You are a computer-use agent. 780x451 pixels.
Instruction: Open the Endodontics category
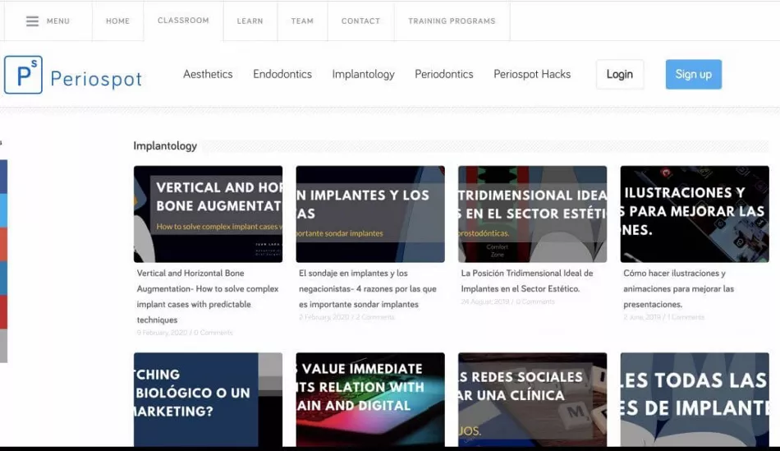coord(282,74)
